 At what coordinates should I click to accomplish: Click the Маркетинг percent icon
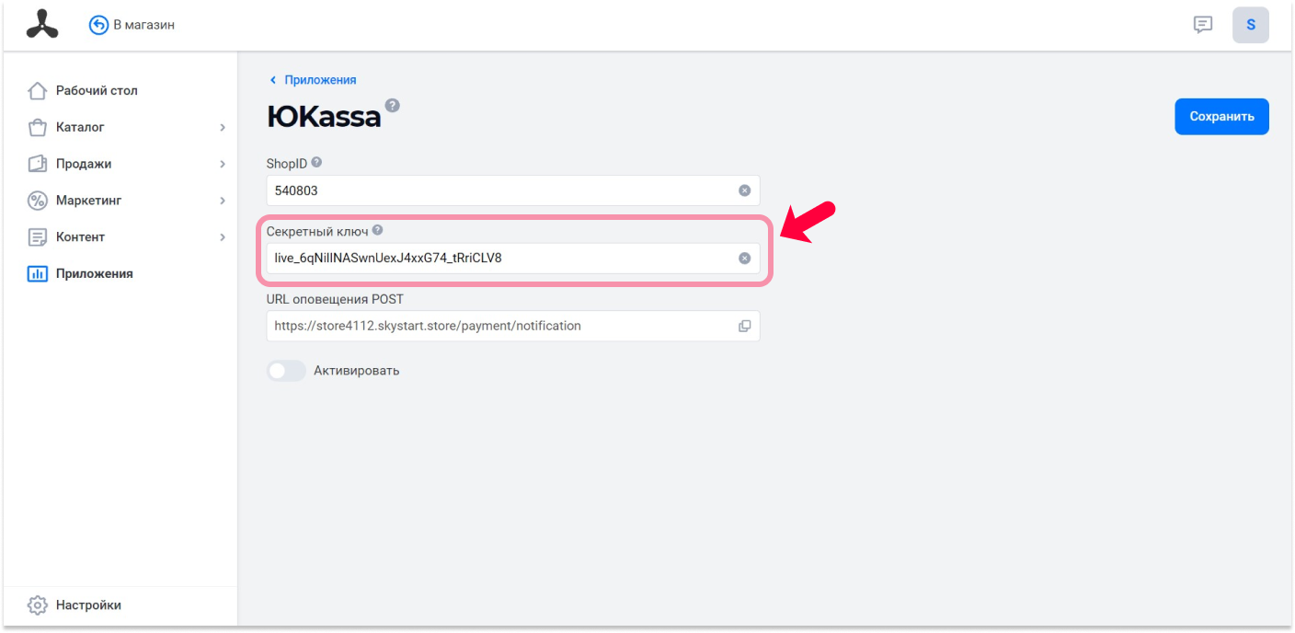click(x=37, y=201)
